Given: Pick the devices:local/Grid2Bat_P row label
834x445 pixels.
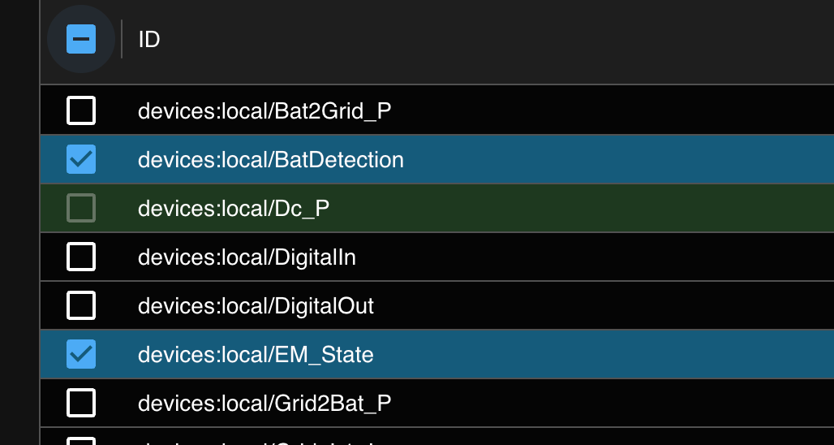Looking at the screenshot, I should pos(264,403).
